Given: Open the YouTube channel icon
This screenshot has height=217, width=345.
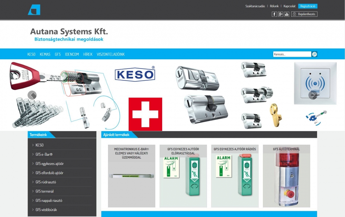Looking at the screenshot, I should coord(286,14).
